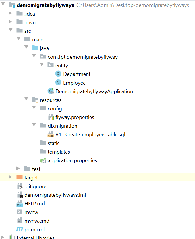Collapse the config folder arrow
195x239 pixels.
point(34,108)
